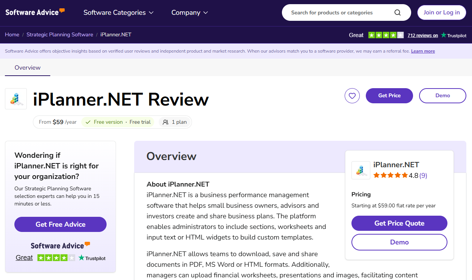The width and height of the screenshot is (472, 280).
Task: Click the Get Price button
Action: [389, 96]
